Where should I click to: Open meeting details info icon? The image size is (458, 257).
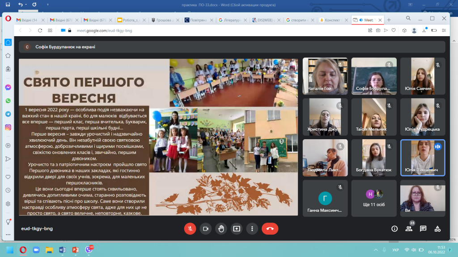394,228
